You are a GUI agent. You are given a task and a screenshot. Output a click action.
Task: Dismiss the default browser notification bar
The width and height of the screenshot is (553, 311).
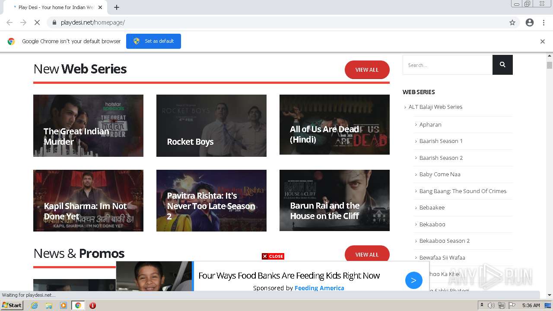click(x=543, y=41)
